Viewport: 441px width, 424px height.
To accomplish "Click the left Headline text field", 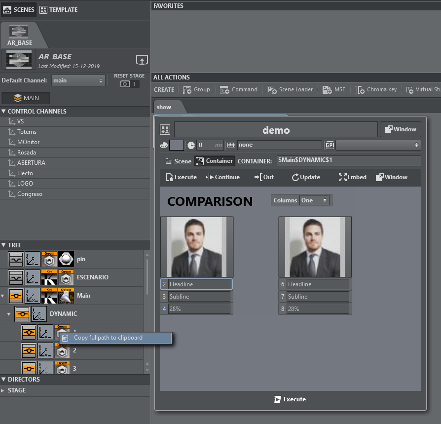I will 199,284.
